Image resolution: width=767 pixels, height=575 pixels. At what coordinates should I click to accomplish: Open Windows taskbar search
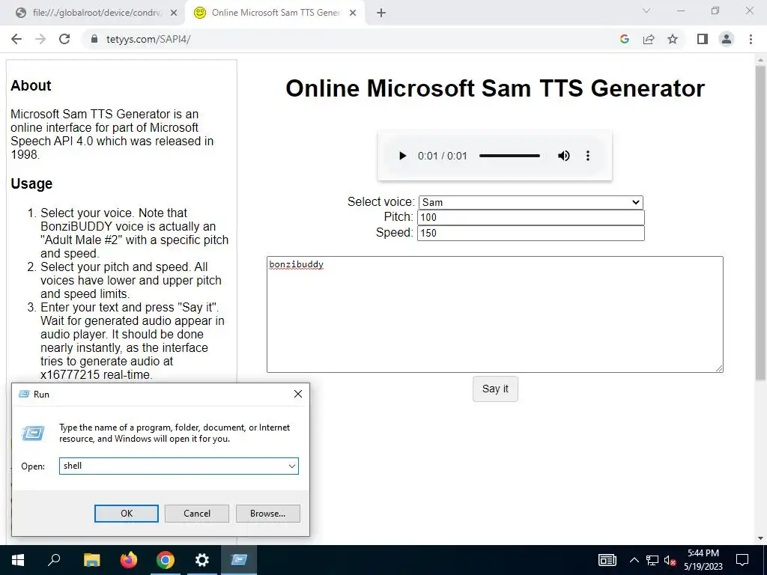54,560
